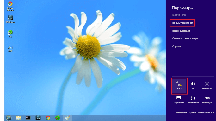Select the brightness icon labeled Недоступно
This screenshot has width=216, height=121.
[207, 85]
